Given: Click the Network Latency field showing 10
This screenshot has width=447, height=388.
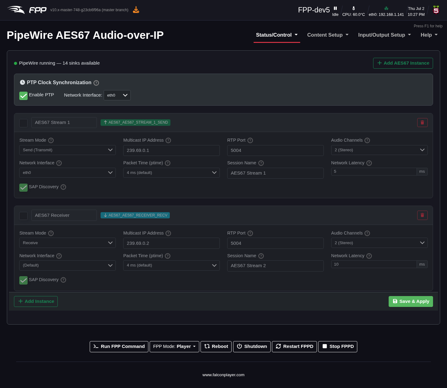Looking at the screenshot, I should click(374, 264).
